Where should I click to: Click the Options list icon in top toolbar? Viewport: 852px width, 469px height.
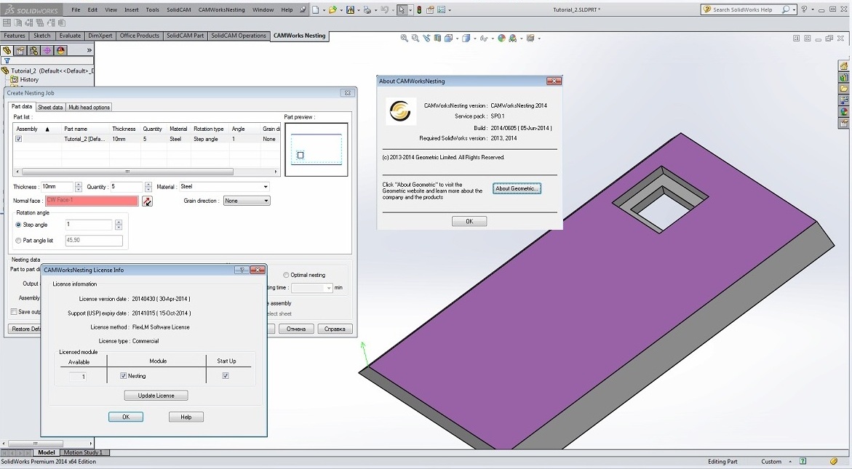441,9
